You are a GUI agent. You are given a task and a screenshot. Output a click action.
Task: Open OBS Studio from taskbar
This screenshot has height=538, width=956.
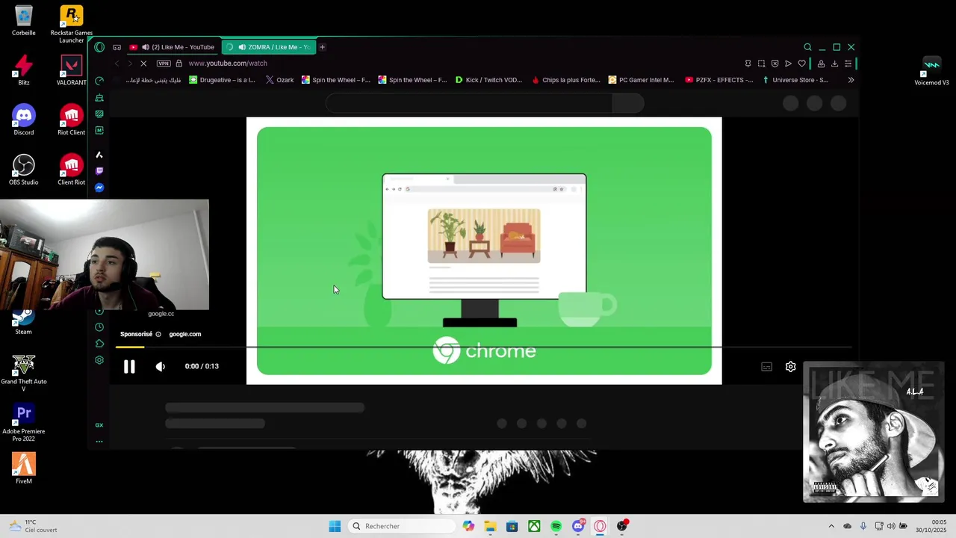622,526
